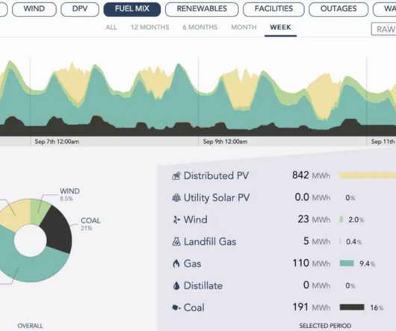Select the MONTH time range
The image size is (396, 331).
[x=244, y=27]
